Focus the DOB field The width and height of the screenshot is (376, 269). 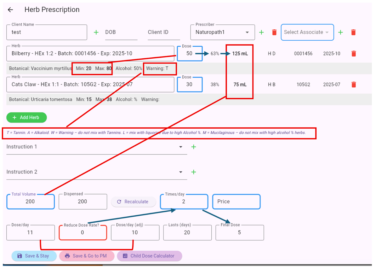tap(121, 33)
